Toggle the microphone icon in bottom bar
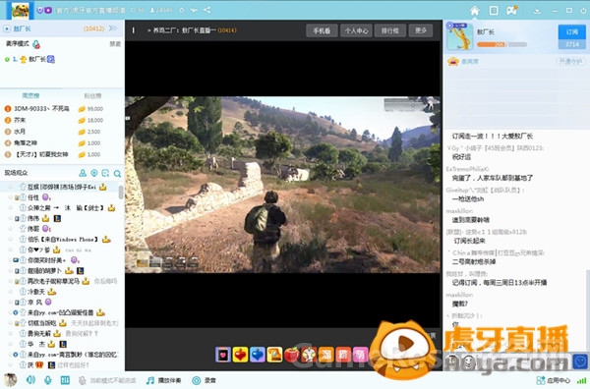 pyautogui.click(x=48, y=380)
